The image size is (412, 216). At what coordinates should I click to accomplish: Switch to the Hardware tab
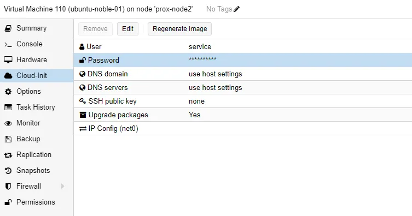[37, 59]
